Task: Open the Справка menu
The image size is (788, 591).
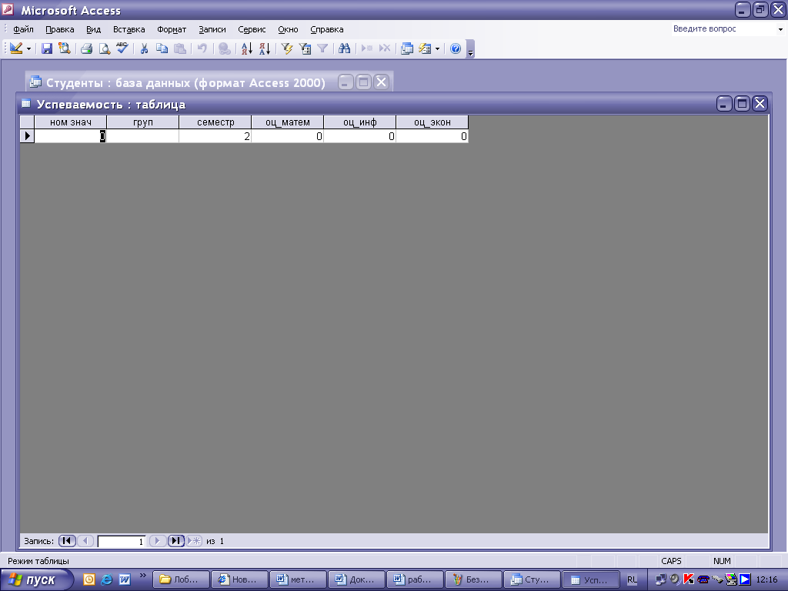Action: pyautogui.click(x=326, y=29)
